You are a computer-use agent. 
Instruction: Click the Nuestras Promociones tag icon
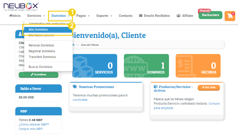pyautogui.click(x=75, y=87)
